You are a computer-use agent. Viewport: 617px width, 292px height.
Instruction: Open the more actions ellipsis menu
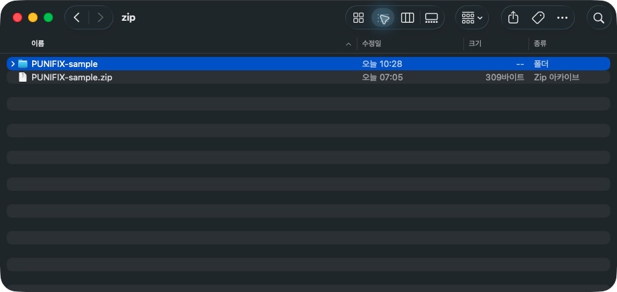pyautogui.click(x=562, y=17)
